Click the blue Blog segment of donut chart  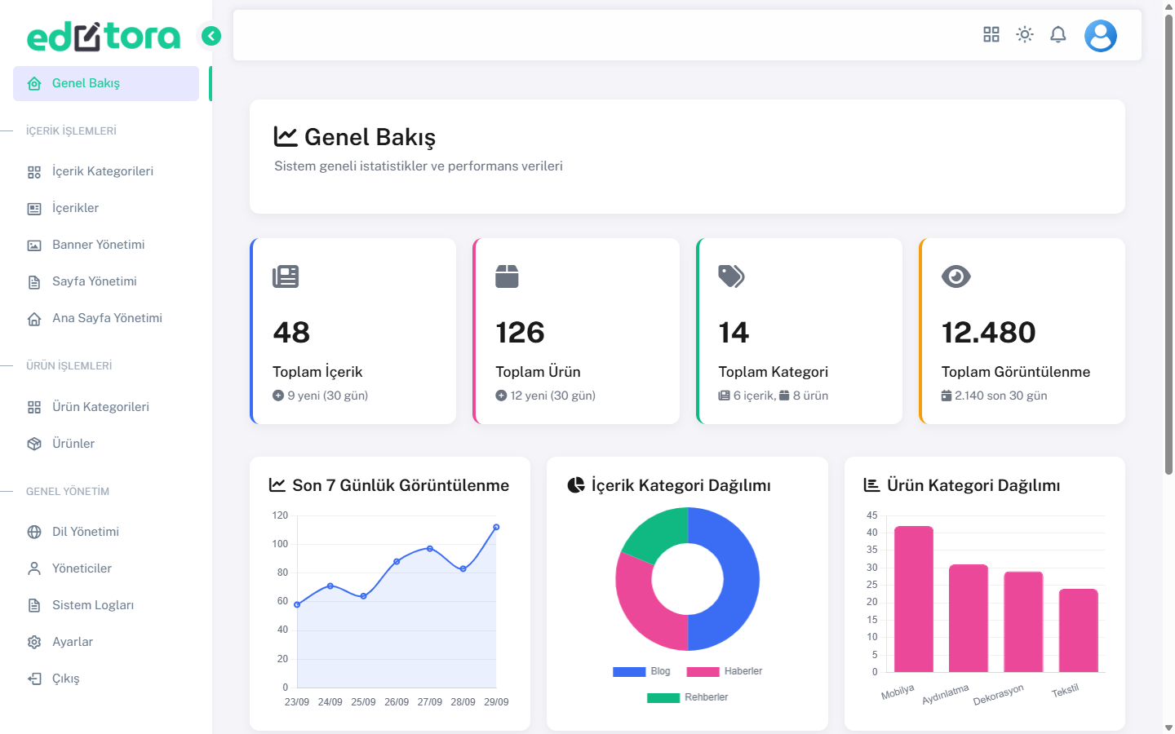tap(741, 579)
